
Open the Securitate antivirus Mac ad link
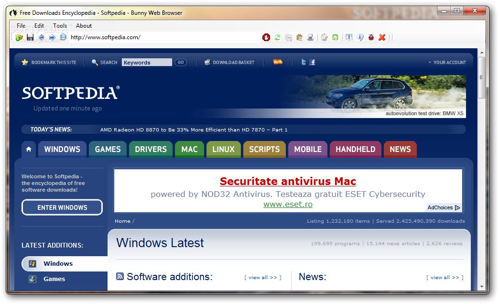288,182
